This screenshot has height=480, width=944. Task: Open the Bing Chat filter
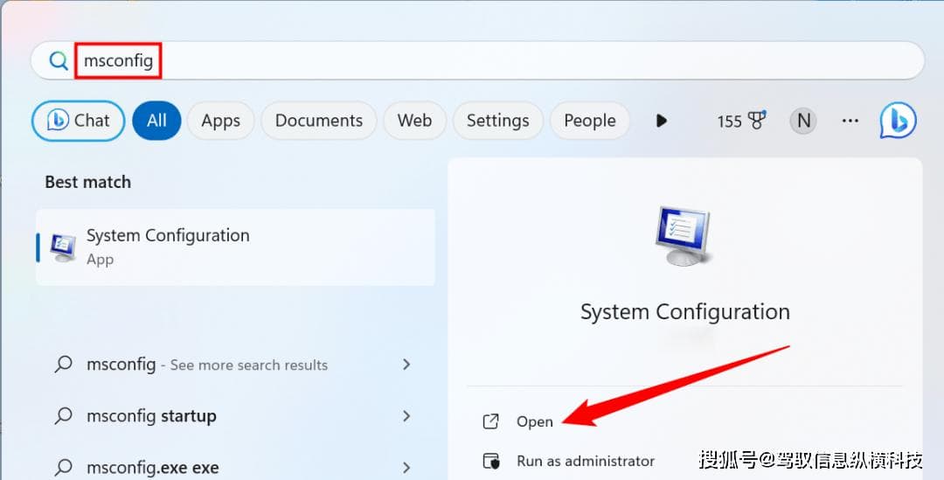click(79, 121)
